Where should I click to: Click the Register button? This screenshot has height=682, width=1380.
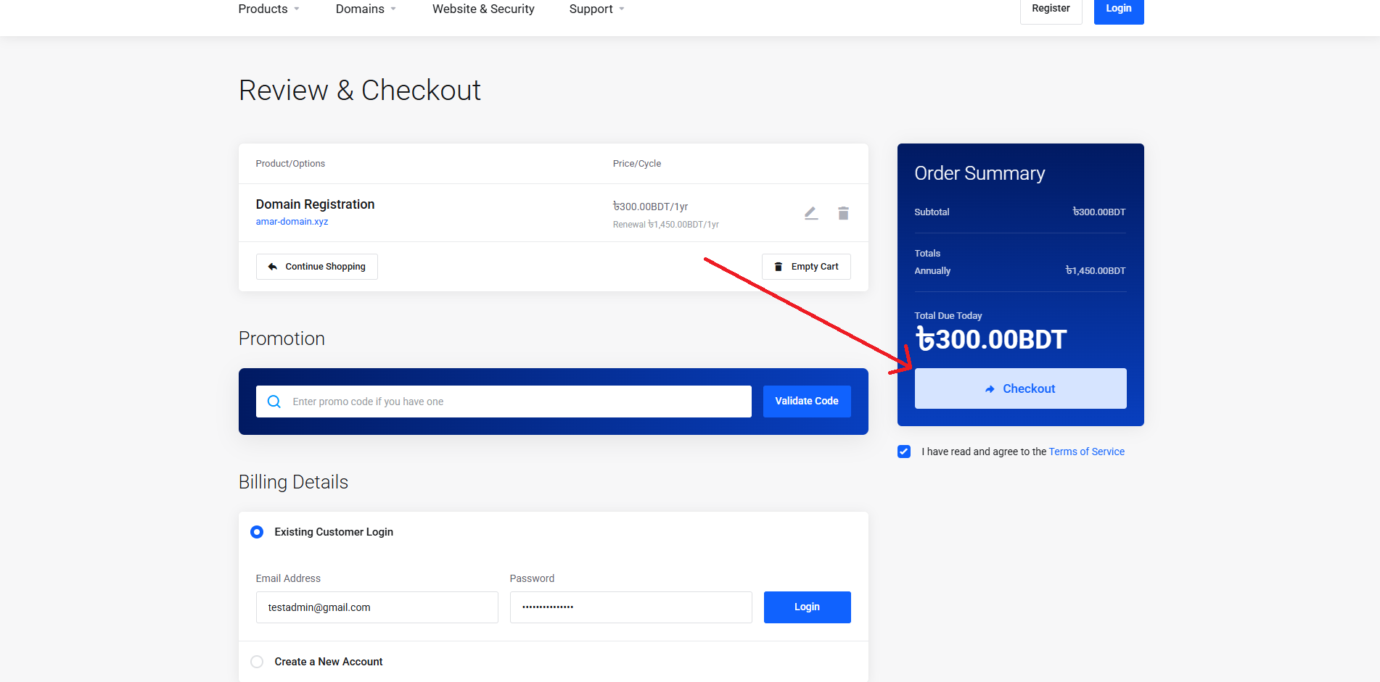[x=1051, y=9]
